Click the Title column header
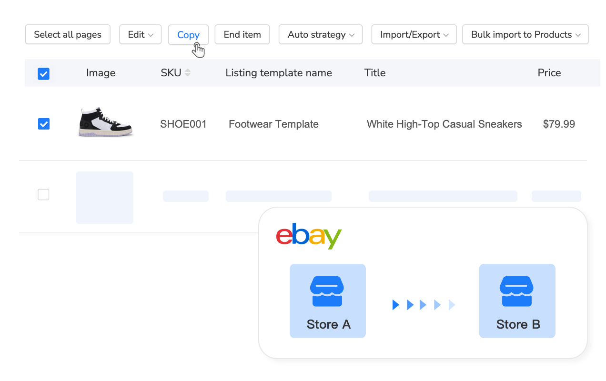Viewport: 606px width, 381px height. point(375,72)
